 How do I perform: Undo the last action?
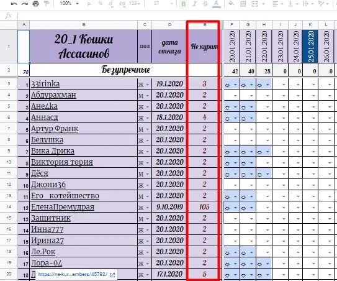pyautogui.click(x=14, y=4)
